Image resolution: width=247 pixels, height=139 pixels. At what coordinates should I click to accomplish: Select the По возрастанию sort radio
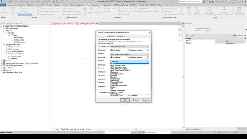tap(111, 95)
